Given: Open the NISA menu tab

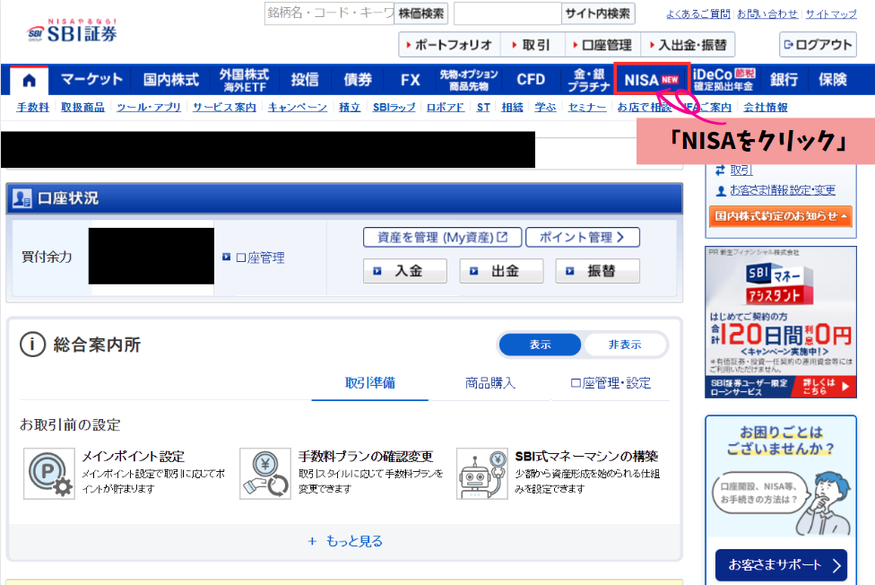Looking at the screenshot, I should pos(652,79).
